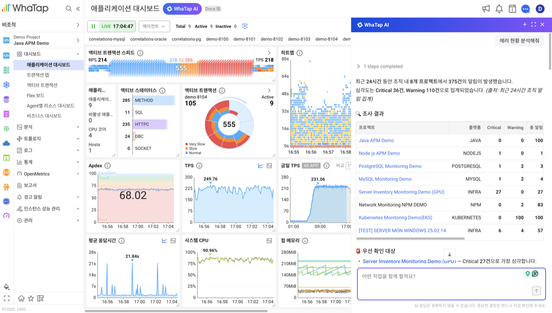Go to home icon at sidebar bottom
The width and height of the screenshot is (552, 313).
(21, 298)
